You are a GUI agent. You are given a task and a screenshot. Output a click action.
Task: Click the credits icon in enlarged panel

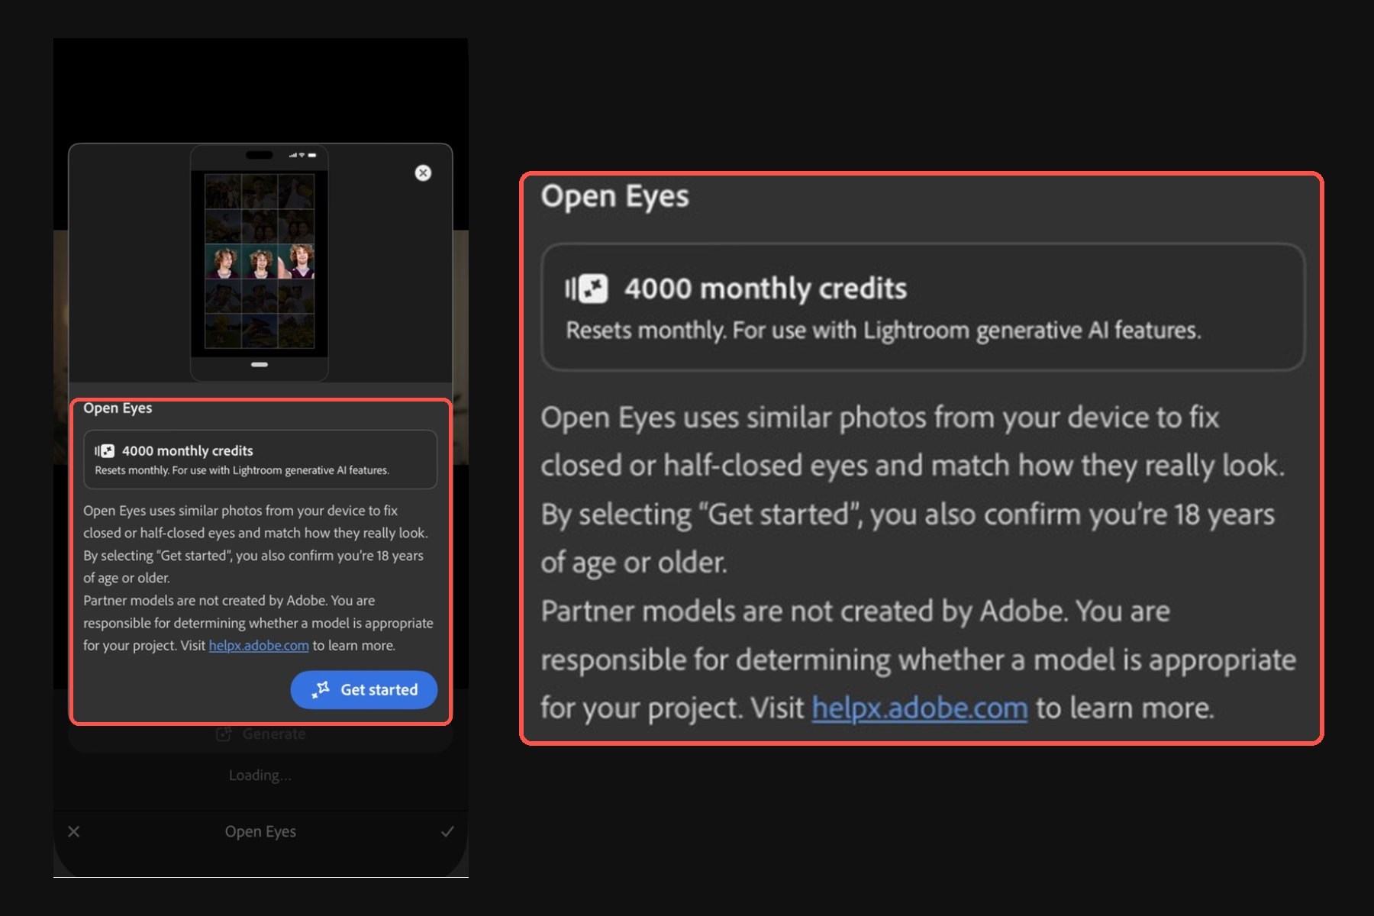click(x=586, y=289)
